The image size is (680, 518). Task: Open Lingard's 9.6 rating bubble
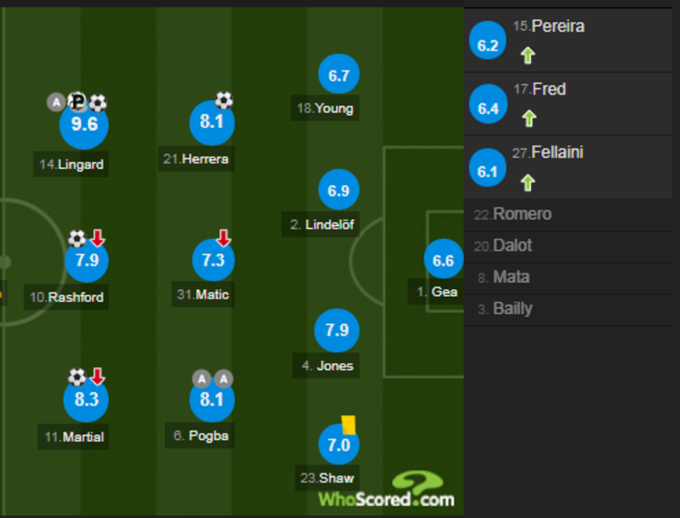(x=85, y=126)
